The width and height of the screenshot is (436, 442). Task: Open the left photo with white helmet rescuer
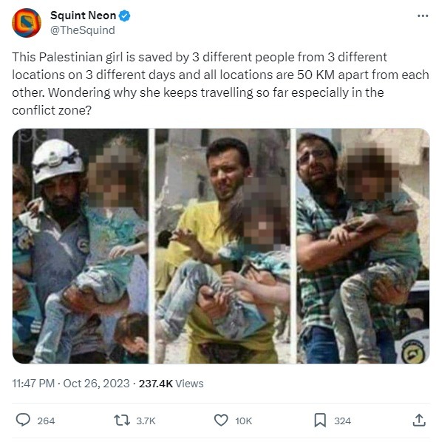point(81,246)
